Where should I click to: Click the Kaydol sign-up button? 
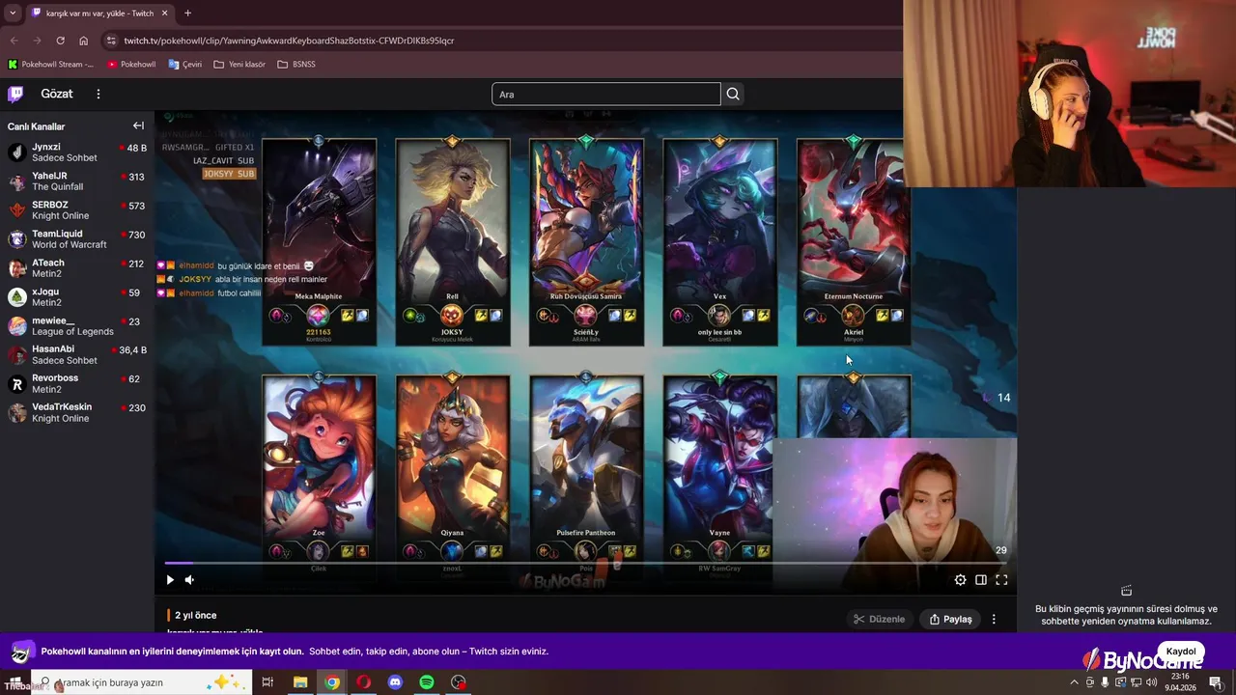click(x=1181, y=652)
